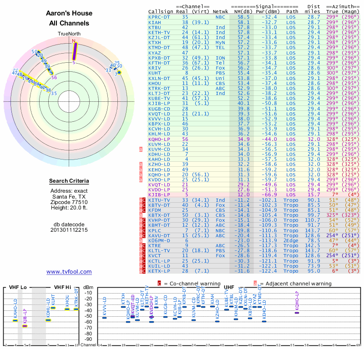Click the -66.9 power value for KJIB-LP
The image size is (364, 349).
[x=269, y=195]
